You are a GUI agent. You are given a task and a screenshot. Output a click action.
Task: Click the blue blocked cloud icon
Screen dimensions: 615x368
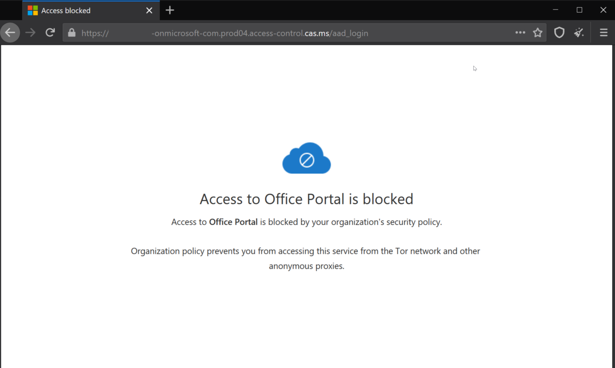tap(306, 158)
